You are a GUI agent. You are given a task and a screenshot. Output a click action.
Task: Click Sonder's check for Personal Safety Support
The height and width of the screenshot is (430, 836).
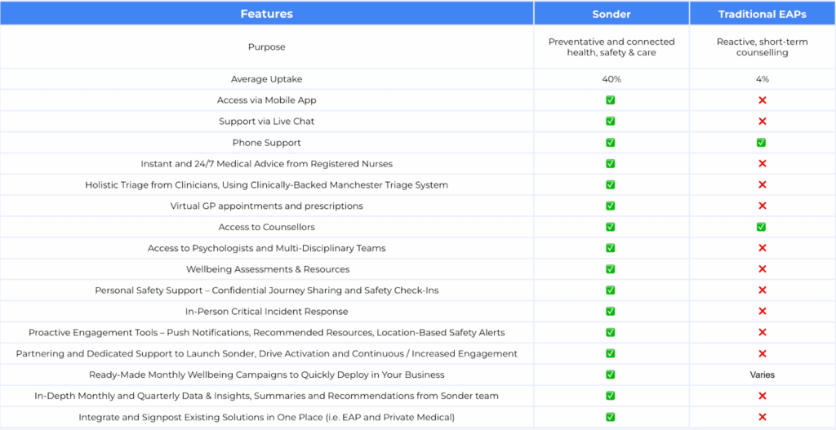point(611,290)
